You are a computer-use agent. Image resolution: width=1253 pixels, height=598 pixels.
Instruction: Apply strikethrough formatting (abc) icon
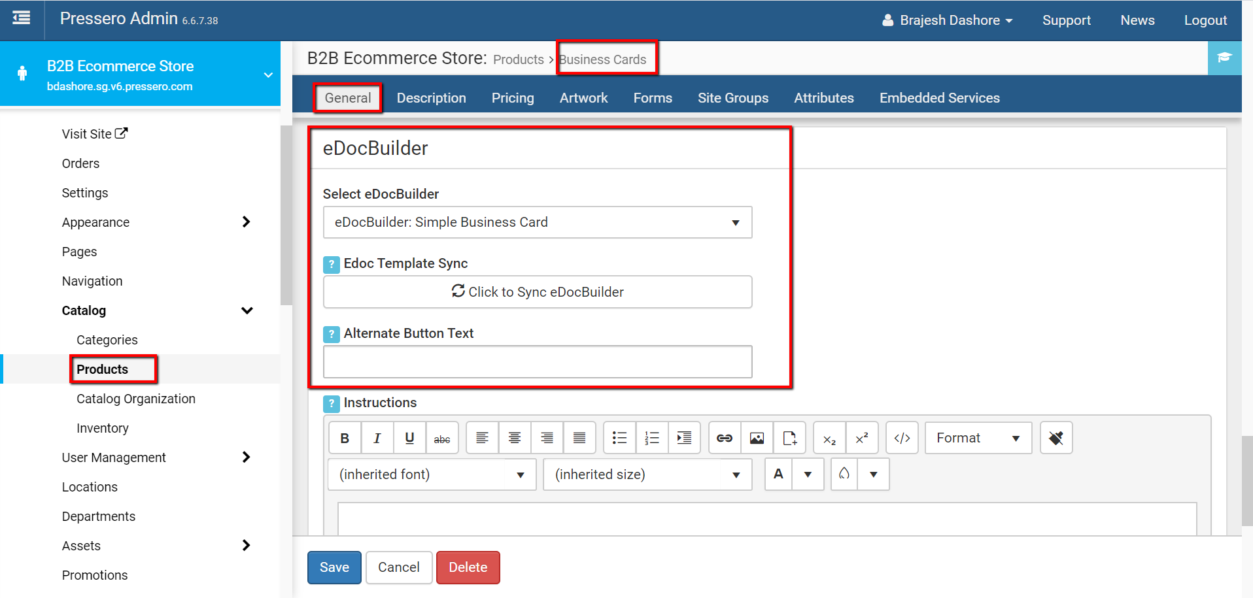pyautogui.click(x=442, y=438)
